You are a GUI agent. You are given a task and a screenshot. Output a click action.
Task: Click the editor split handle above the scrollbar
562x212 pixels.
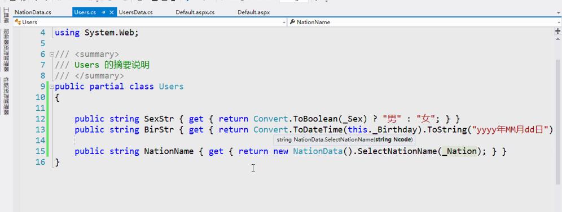pyautogui.click(x=558, y=31)
